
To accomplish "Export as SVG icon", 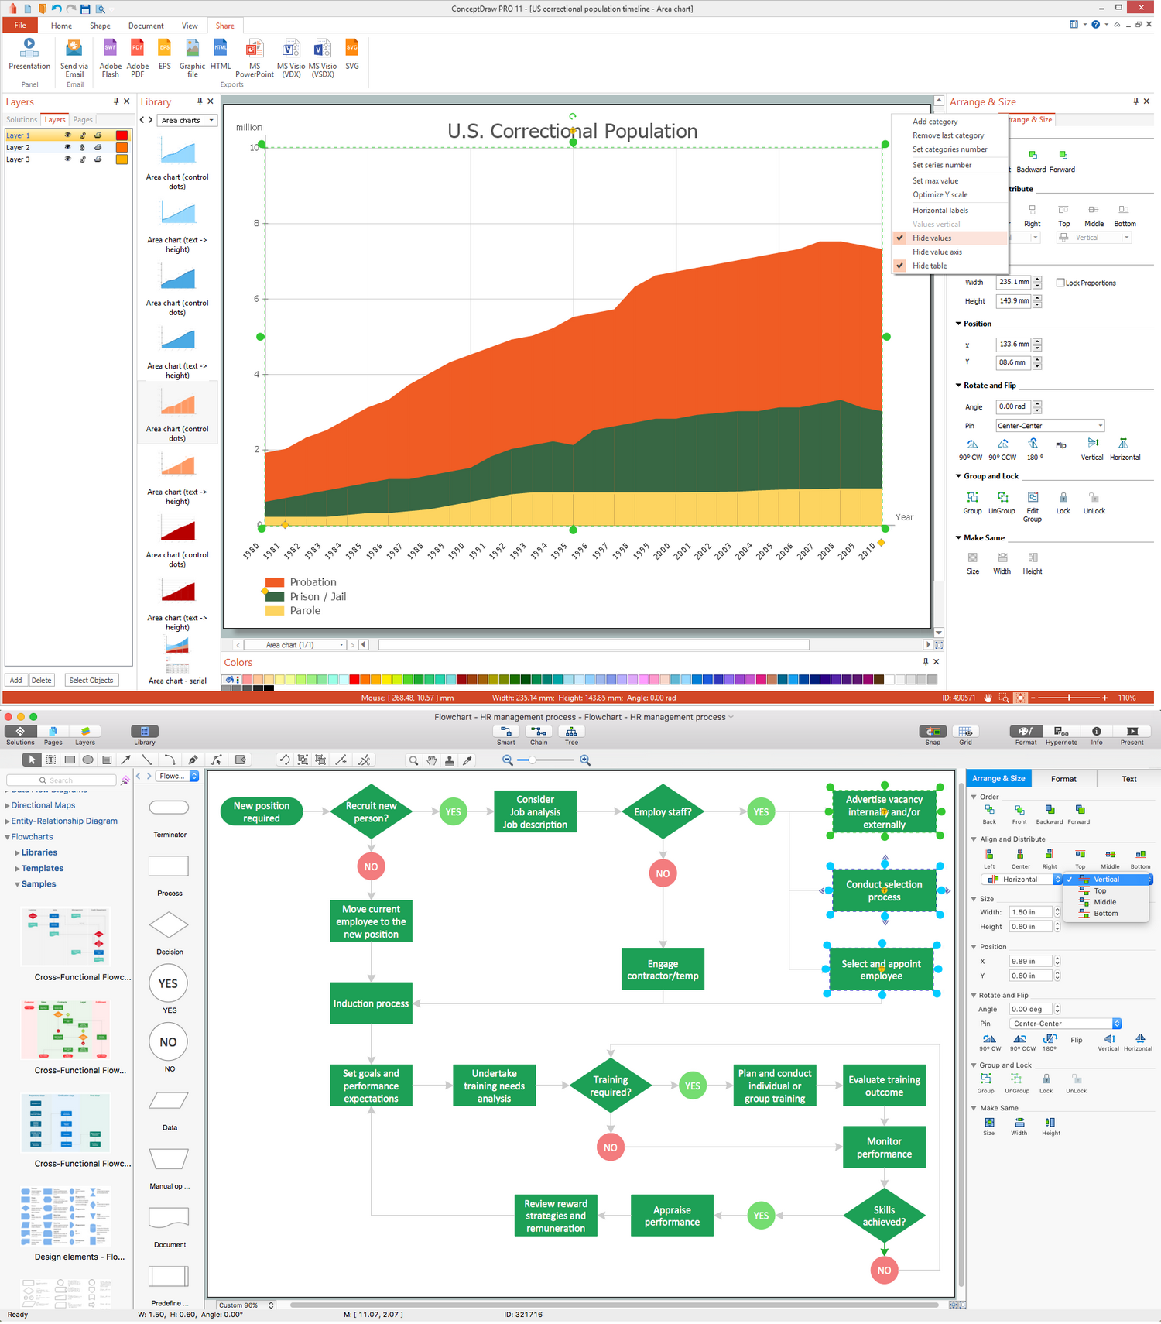I will pos(352,49).
